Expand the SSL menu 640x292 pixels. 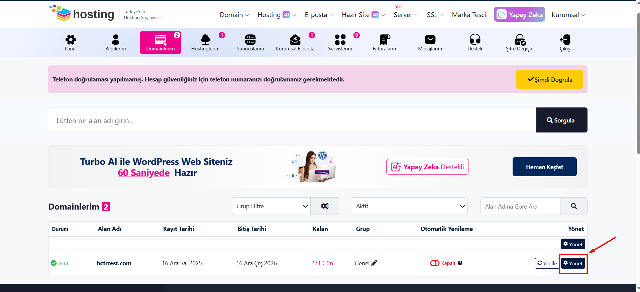(x=435, y=15)
